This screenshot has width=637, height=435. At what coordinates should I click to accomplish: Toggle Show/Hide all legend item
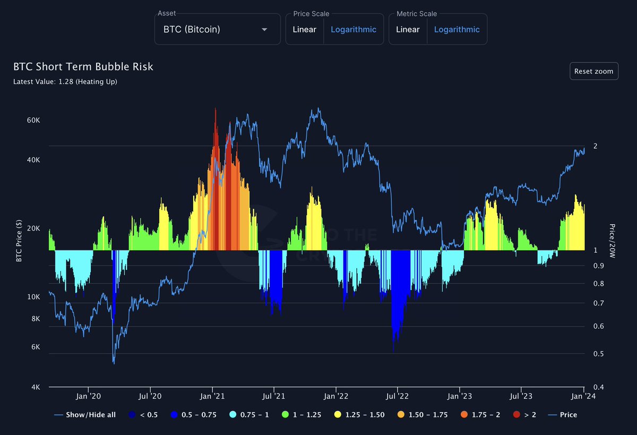(x=85, y=415)
